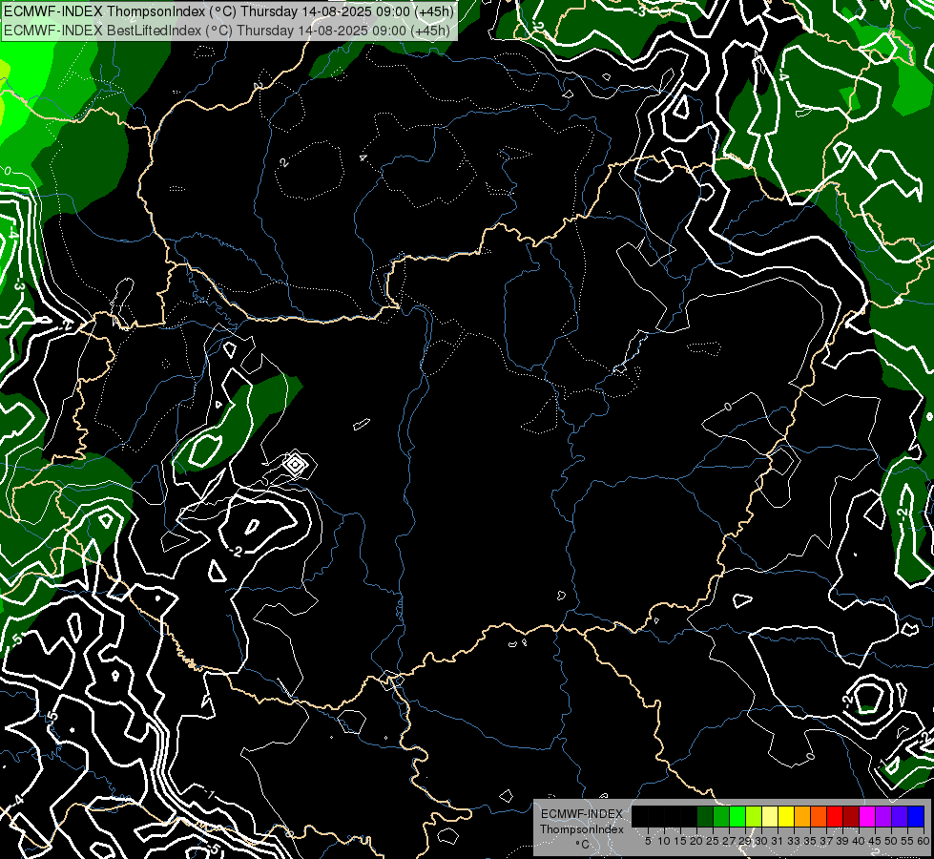This screenshot has height=859, width=934.
Task: Click the '60' tick label in legend
Action: point(924,841)
